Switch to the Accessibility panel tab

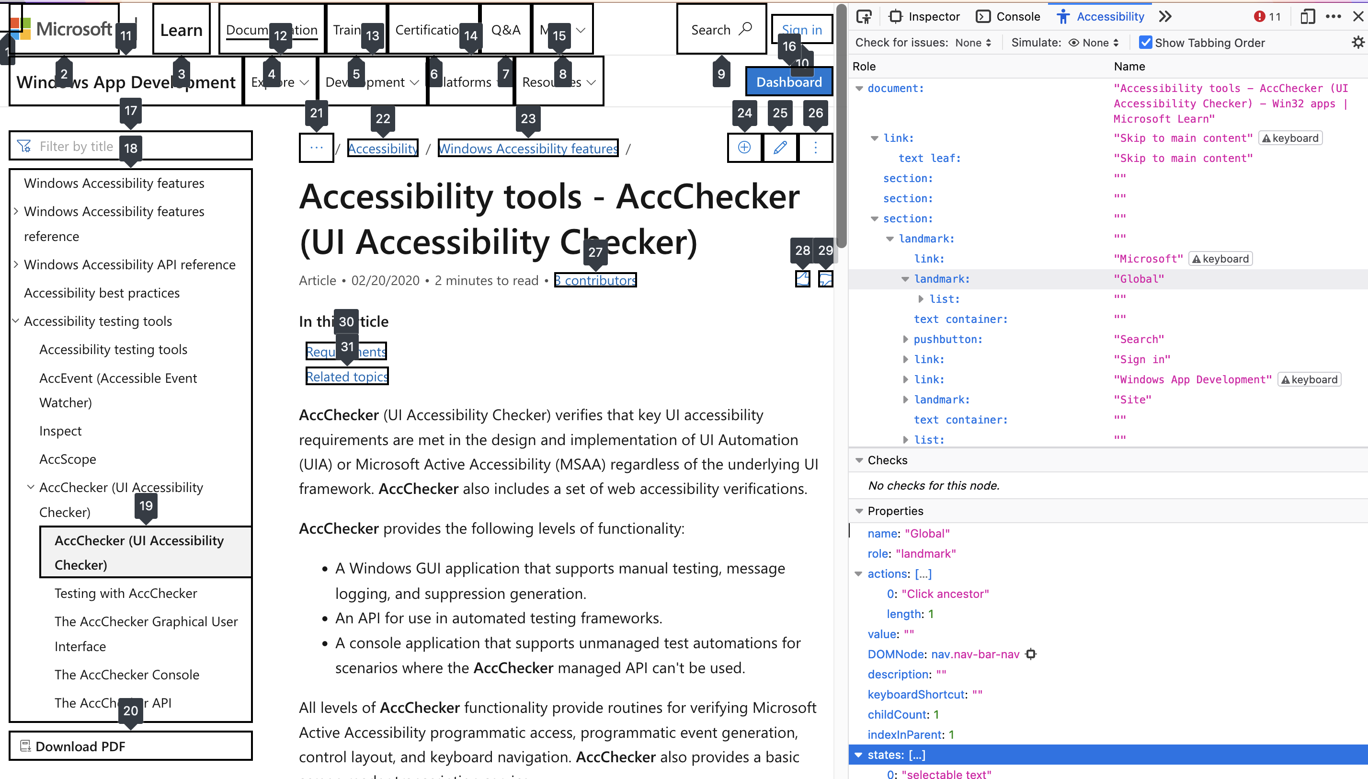[x=1101, y=17]
